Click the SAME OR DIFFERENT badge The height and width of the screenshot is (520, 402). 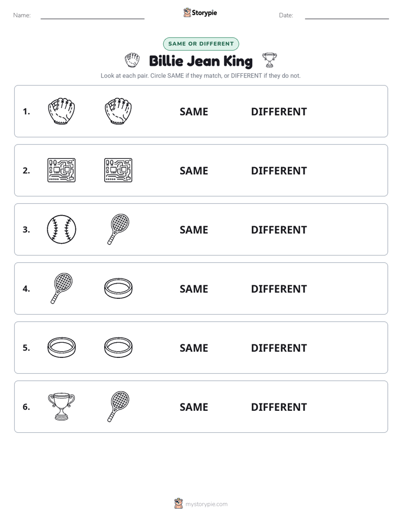coord(201,44)
